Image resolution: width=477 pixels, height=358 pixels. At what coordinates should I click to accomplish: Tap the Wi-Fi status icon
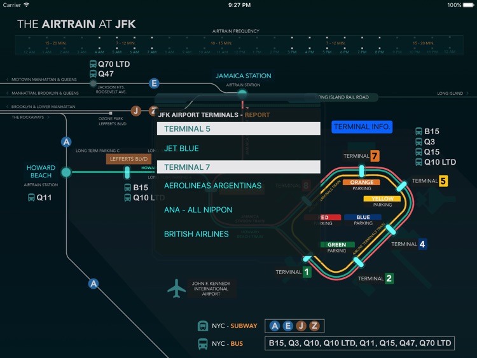pyautogui.click(x=27, y=5)
